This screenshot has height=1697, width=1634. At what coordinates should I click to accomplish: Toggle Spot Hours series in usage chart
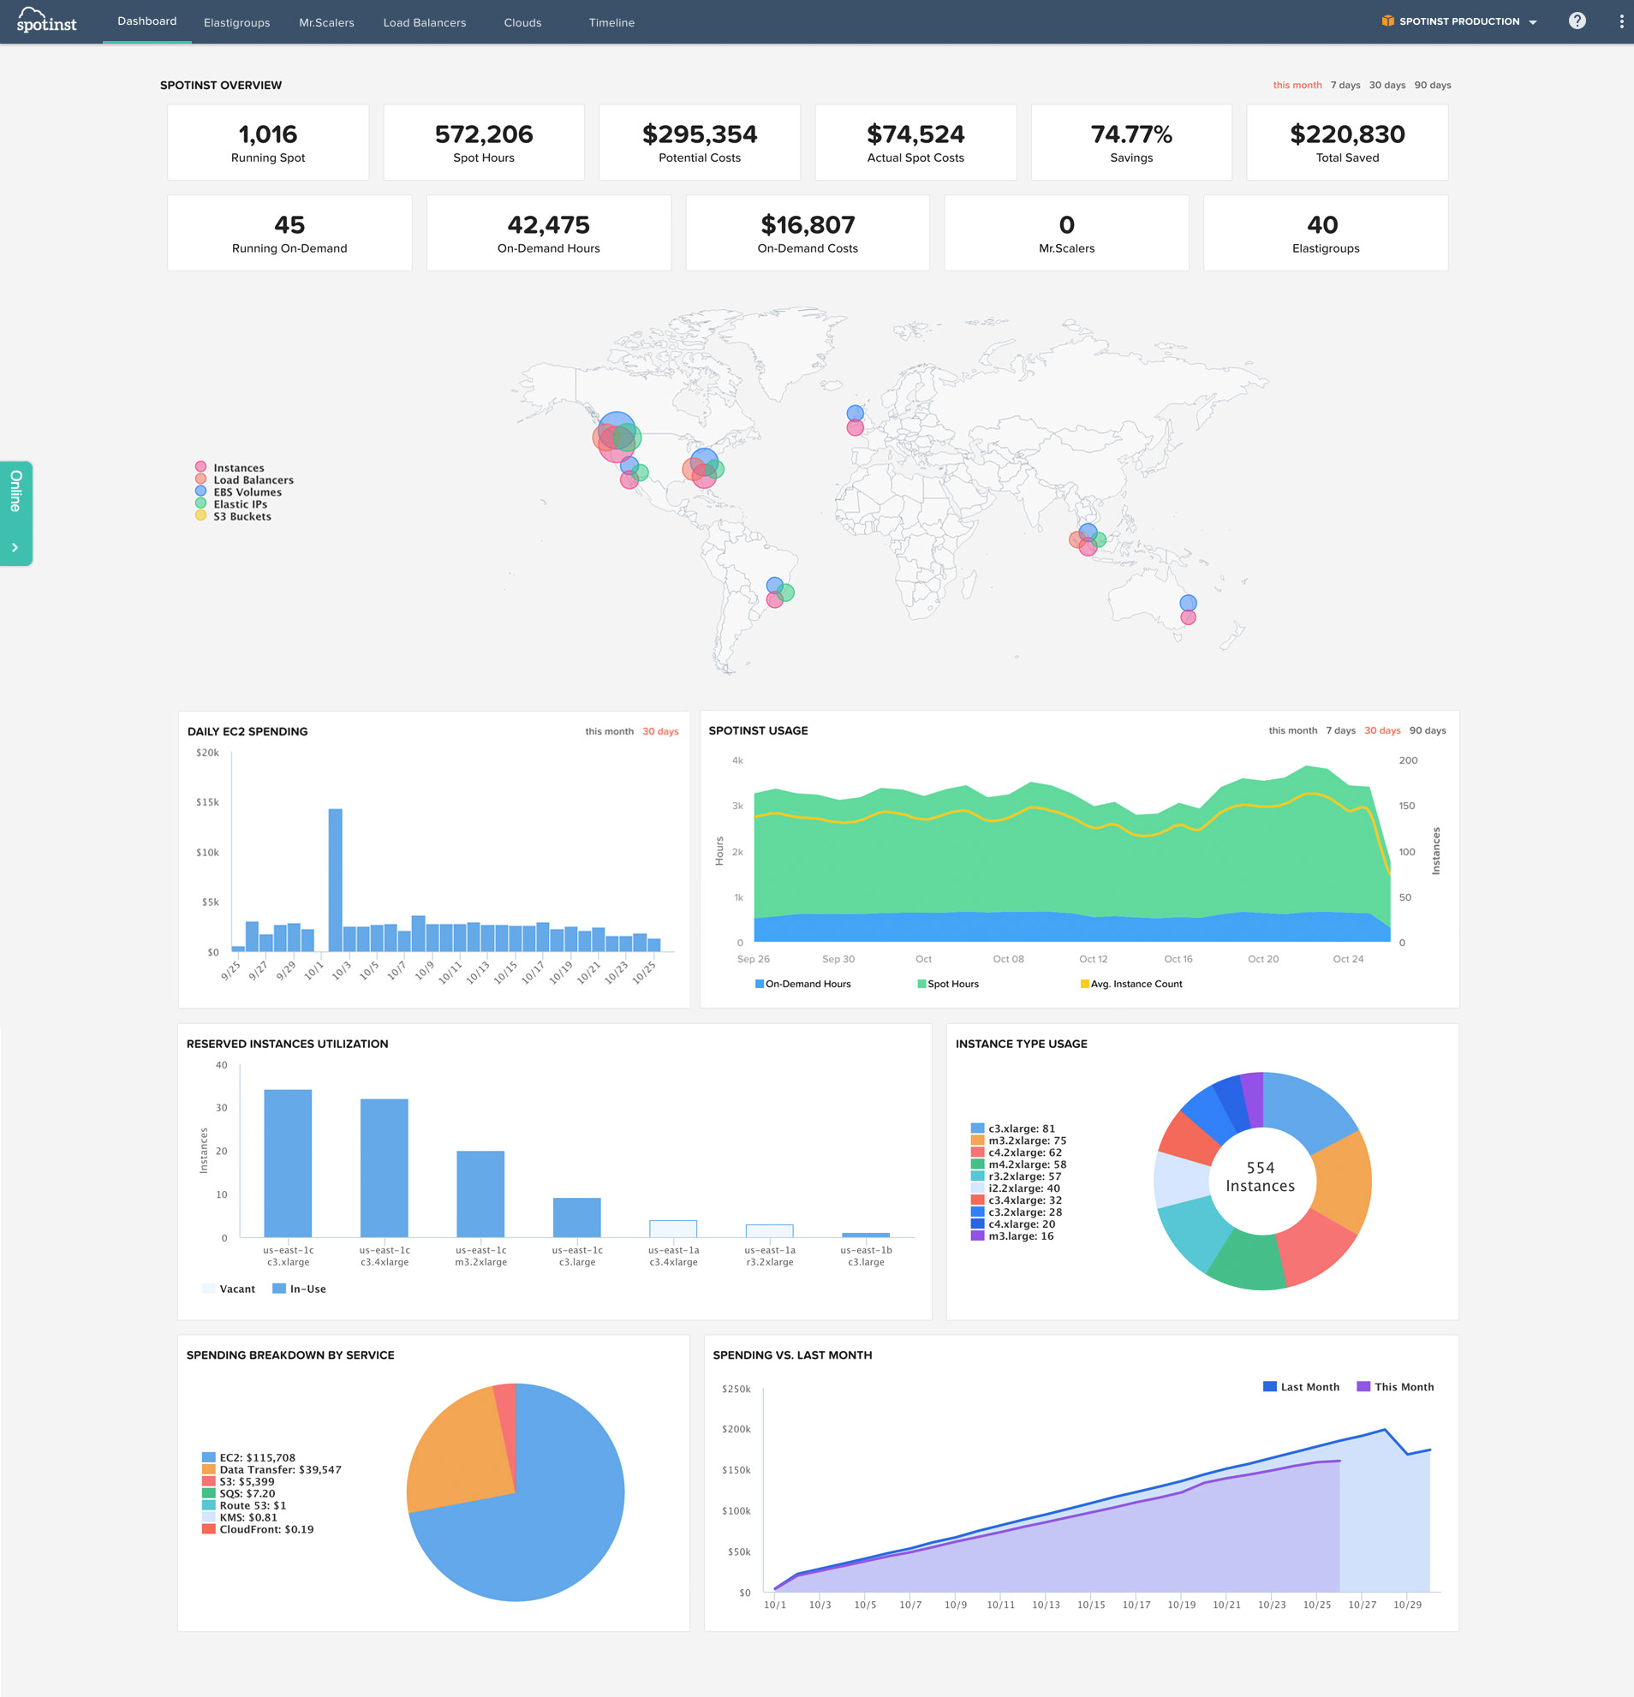(x=951, y=984)
